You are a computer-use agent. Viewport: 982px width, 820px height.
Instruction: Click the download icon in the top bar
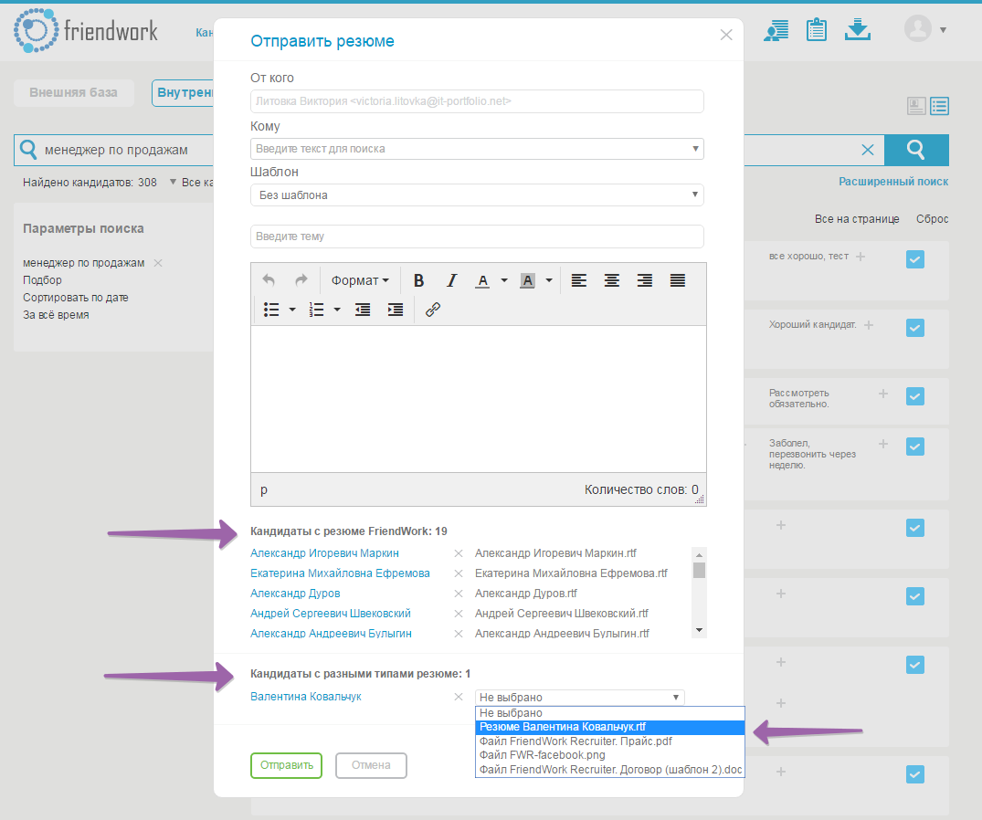(858, 29)
